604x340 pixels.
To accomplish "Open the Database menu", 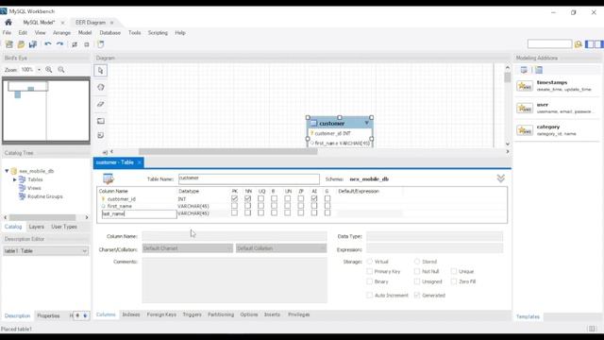I will pyautogui.click(x=110, y=33).
